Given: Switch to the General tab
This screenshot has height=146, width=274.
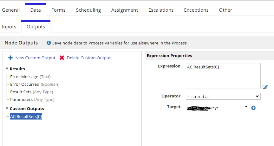Looking at the screenshot, I should pyautogui.click(x=11, y=10).
